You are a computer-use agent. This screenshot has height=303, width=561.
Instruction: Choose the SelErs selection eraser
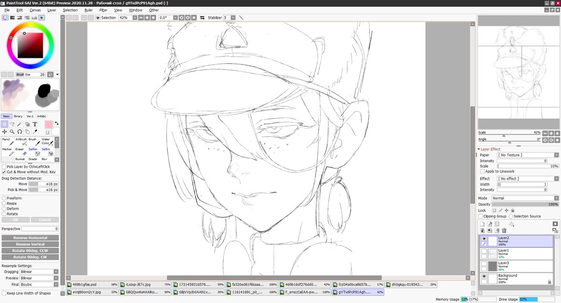47,152
